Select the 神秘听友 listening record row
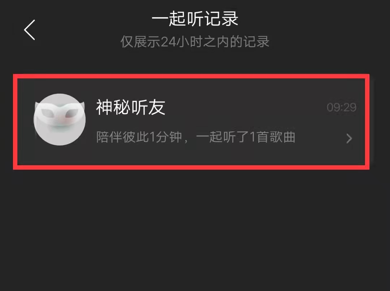 pyautogui.click(x=191, y=122)
